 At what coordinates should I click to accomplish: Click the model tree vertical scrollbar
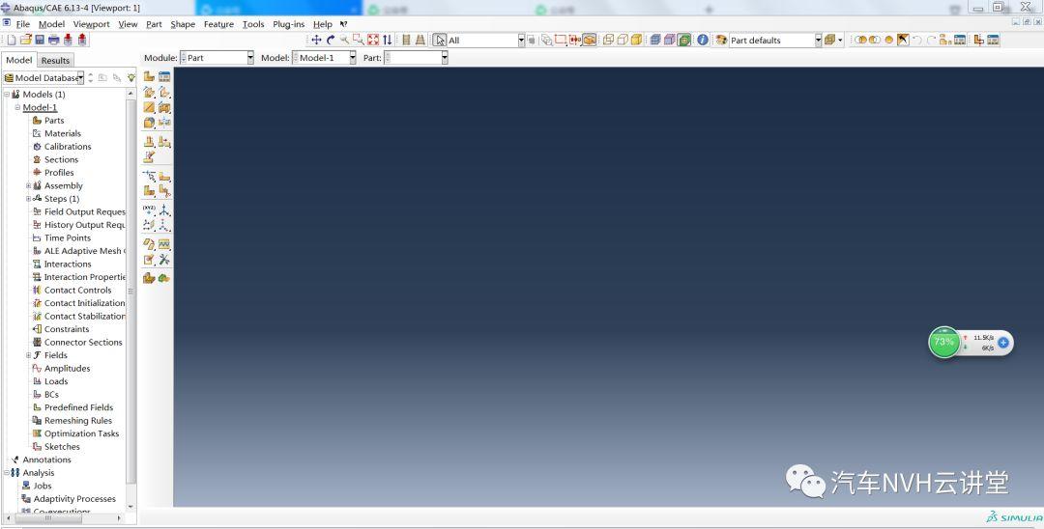130,292
